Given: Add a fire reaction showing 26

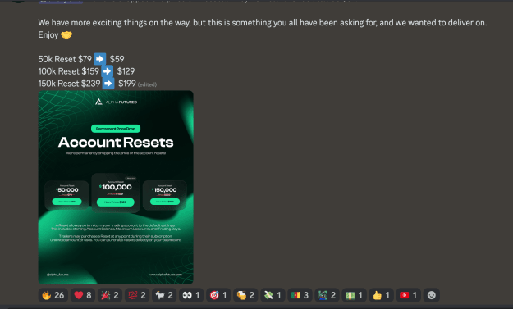Looking at the screenshot, I should point(53,295).
